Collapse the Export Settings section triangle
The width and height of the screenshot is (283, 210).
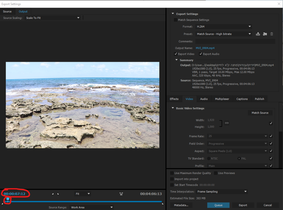(x=173, y=14)
